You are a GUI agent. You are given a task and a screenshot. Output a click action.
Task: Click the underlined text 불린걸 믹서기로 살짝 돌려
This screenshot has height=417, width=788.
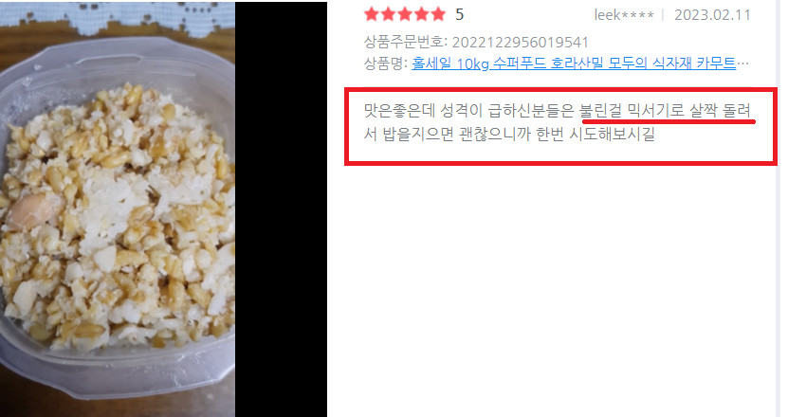coord(665,110)
